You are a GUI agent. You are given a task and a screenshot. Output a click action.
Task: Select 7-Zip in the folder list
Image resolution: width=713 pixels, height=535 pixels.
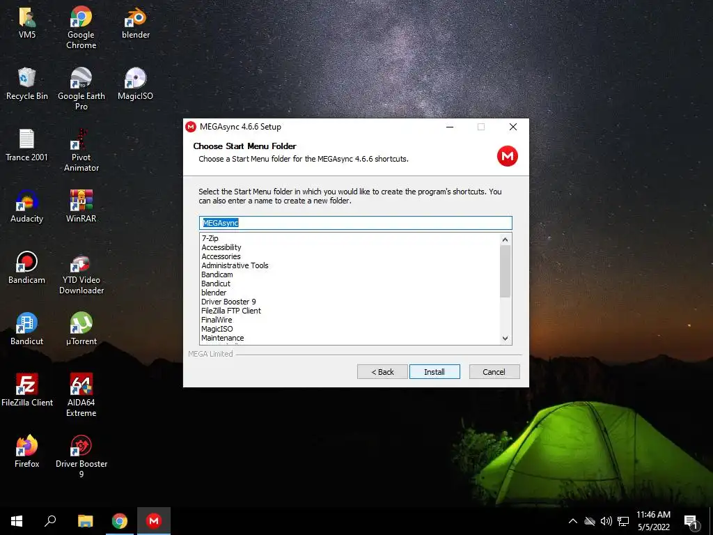click(210, 238)
